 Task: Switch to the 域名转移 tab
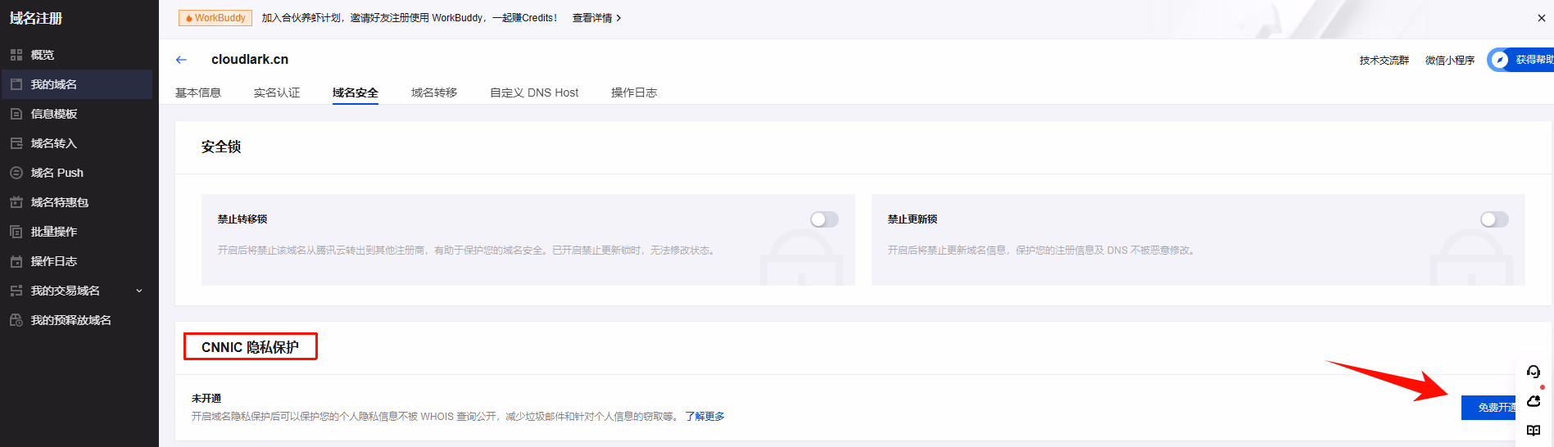tap(434, 93)
